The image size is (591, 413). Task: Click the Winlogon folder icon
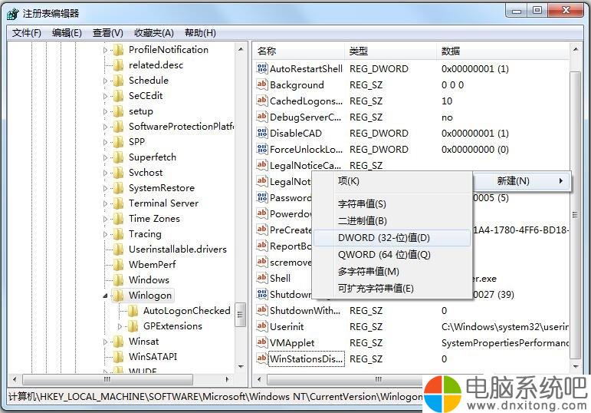118,296
